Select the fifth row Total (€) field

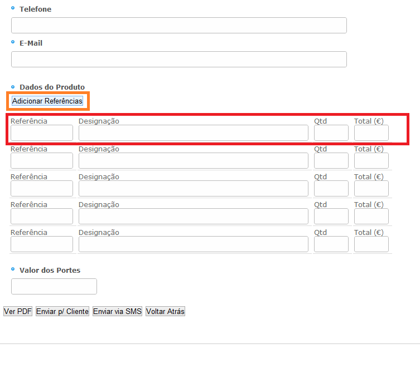point(371,244)
